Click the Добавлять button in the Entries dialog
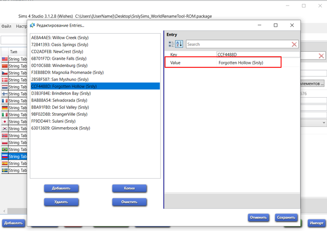This screenshot has height=231, width=327. click(61, 188)
